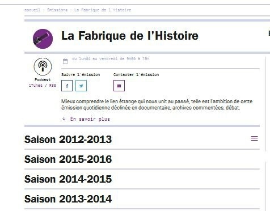Expand En savoir plus

point(90,119)
